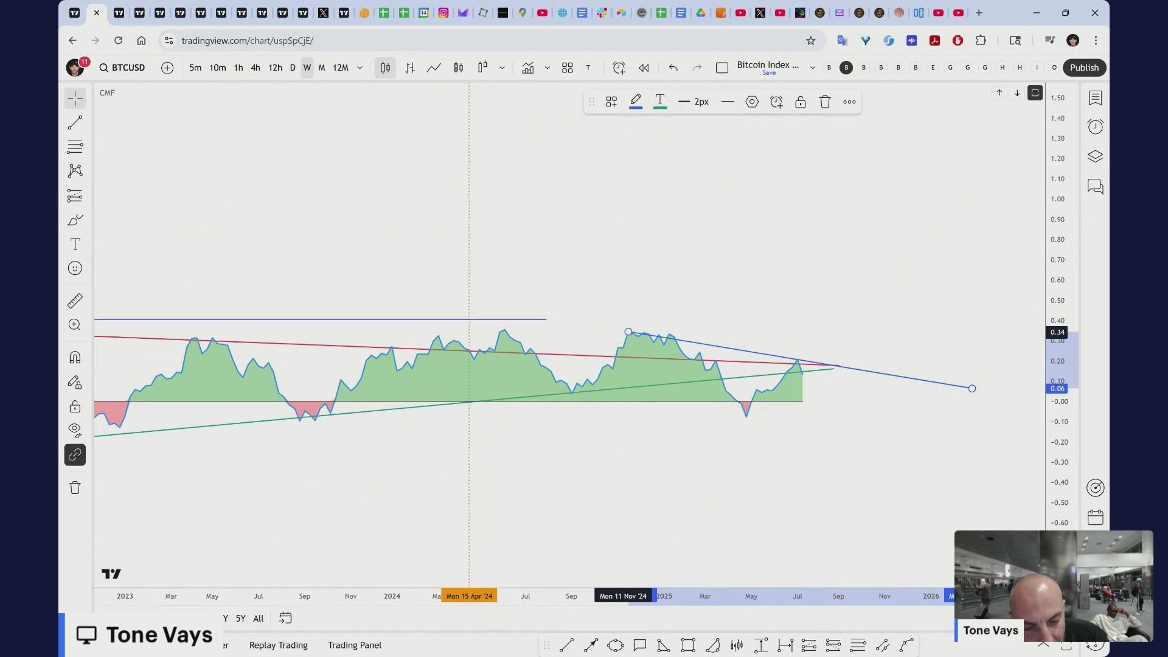Toggle magnet mode on
Screen dimensions: 1168x657
point(75,358)
